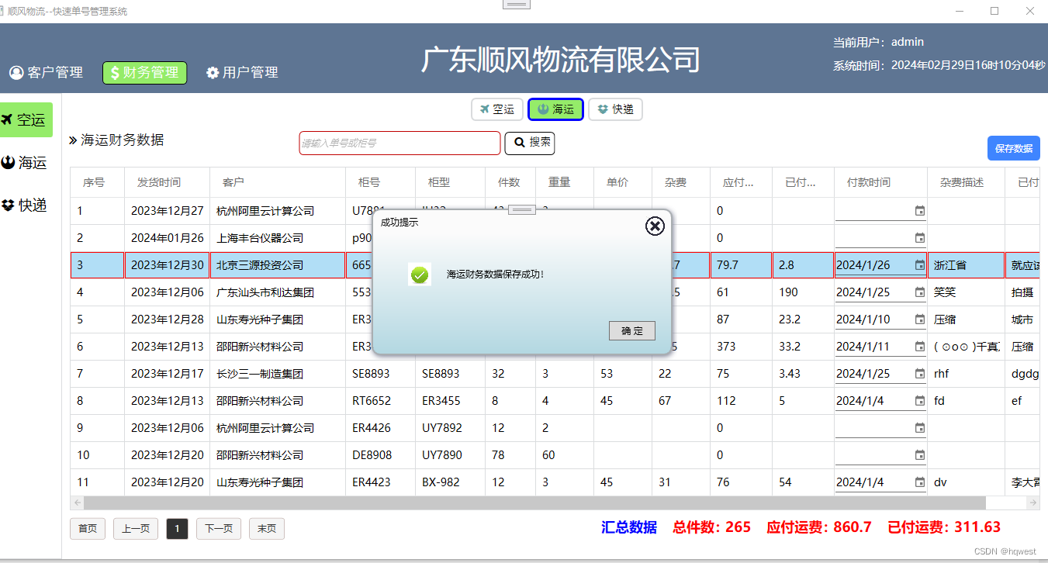Switch to the 快递 tab above the table

[x=616, y=110]
